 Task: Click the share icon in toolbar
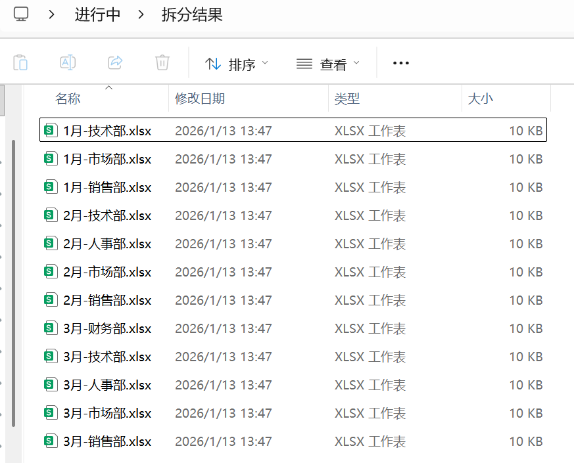coord(115,63)
